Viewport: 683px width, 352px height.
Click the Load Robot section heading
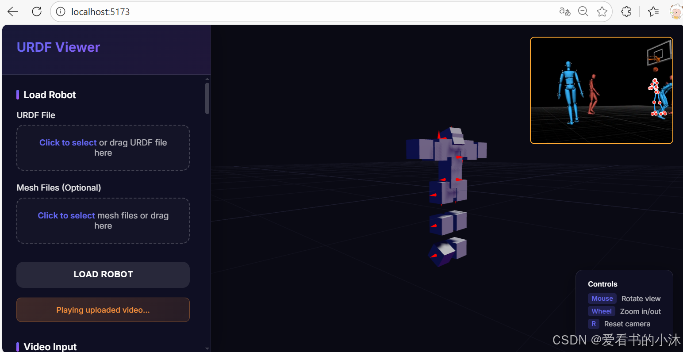(50, 95)
